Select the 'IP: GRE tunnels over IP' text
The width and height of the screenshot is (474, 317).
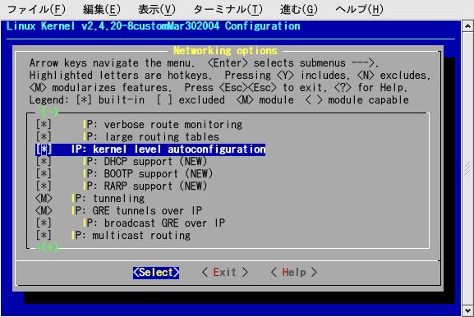(x=136, y=210)
